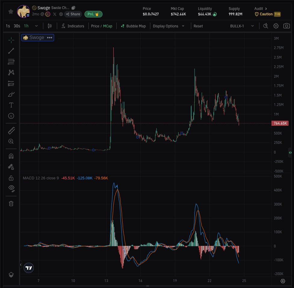
Task: Open the Swoge legend more options
Action: click(50, 38)
